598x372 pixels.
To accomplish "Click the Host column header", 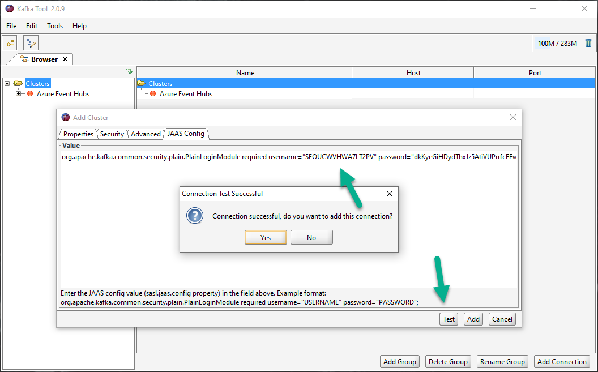I will tap(413, 72).
